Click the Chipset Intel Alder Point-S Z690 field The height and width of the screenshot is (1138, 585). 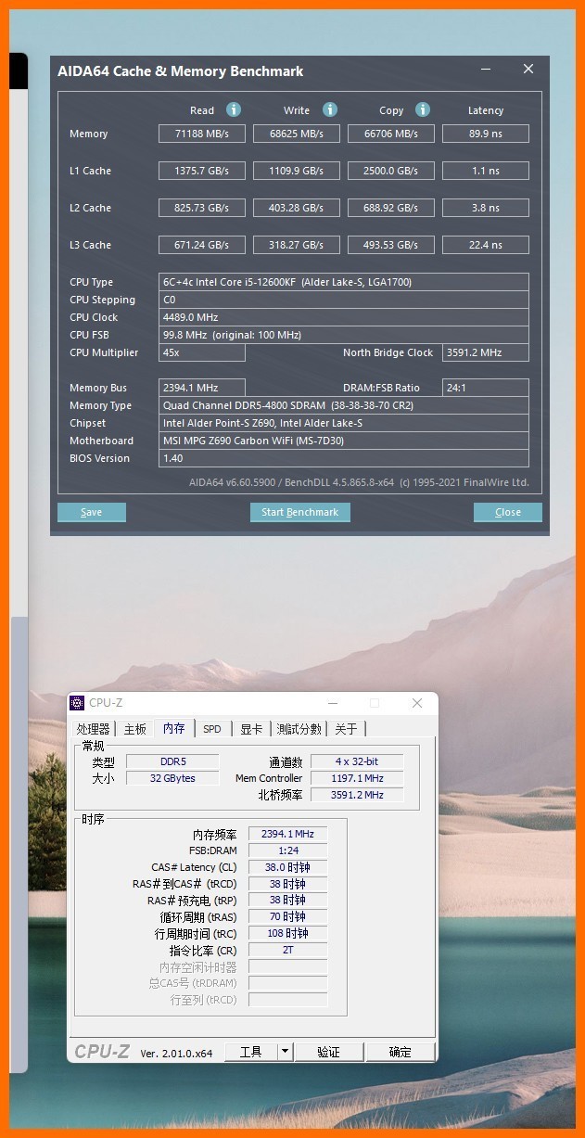tap(344, 423)
